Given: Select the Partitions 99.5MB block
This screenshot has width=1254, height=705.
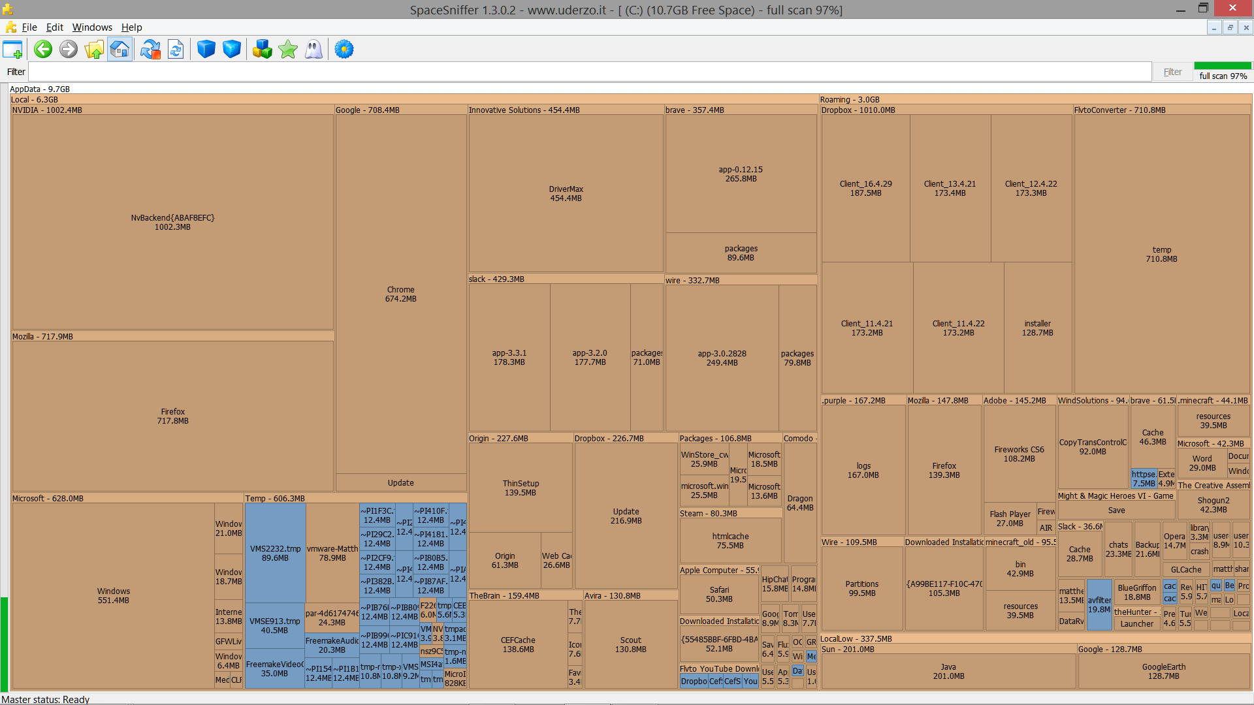Looking at the screenshot, I should click(x=862, y=588).
